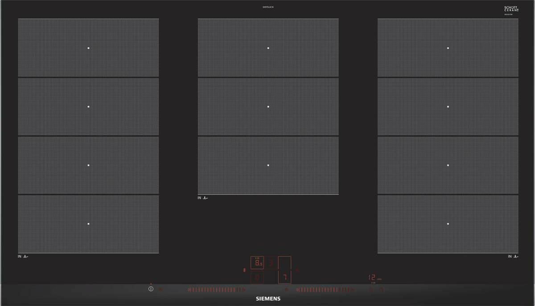Image resolution: width=535 pixels, height=306 pixels.
Task: Tap the right zone's IN induction symbol
Action: point(513,257)
